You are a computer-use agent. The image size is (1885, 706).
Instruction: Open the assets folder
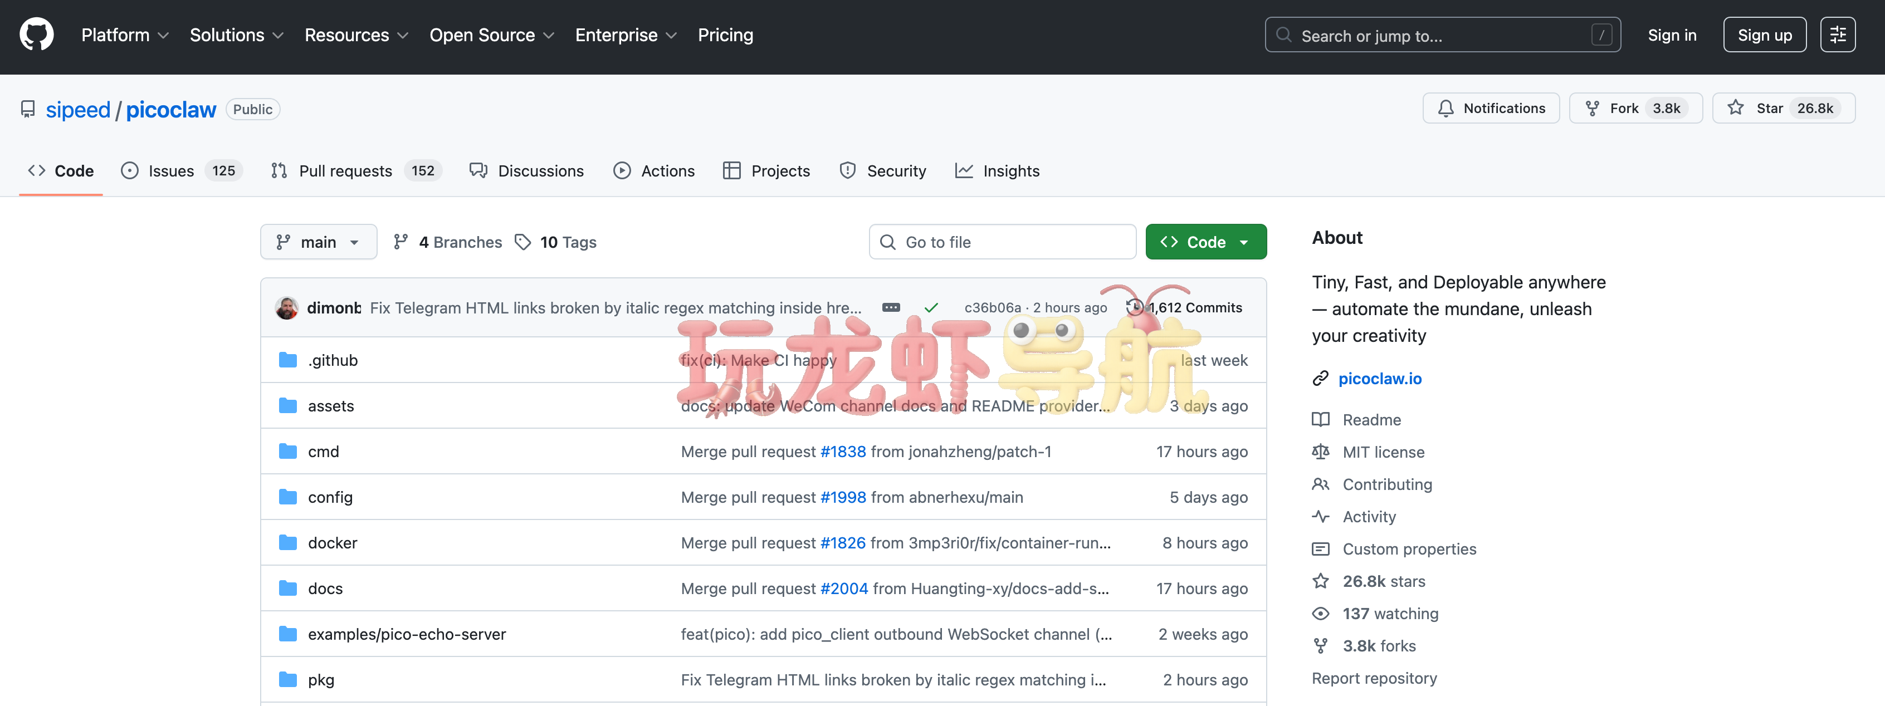tap(331, 406)
